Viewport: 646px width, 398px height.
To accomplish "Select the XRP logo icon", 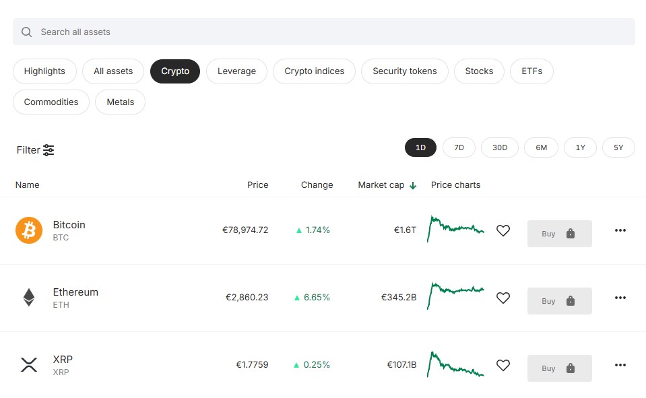I will coord(28,365).
